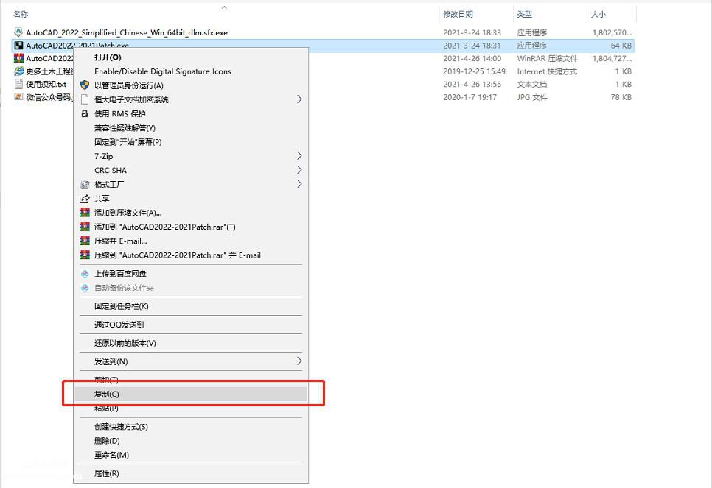Click the share icon beside 共享
Image resolution: width=712 pixels, height=488 pixels.
(85, 199)
